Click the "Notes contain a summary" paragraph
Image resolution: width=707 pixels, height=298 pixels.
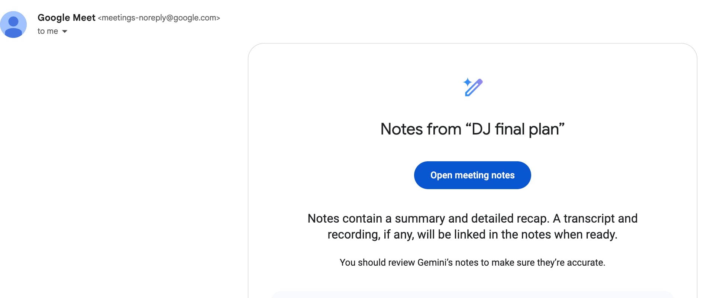472,226
